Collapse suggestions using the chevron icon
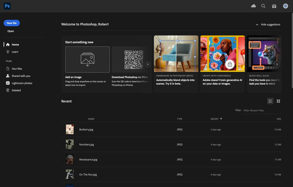Viewport: 293px width, 187px height. 257,25
